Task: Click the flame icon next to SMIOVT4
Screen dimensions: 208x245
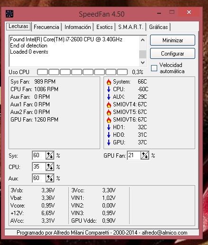Action: point(109,104)
